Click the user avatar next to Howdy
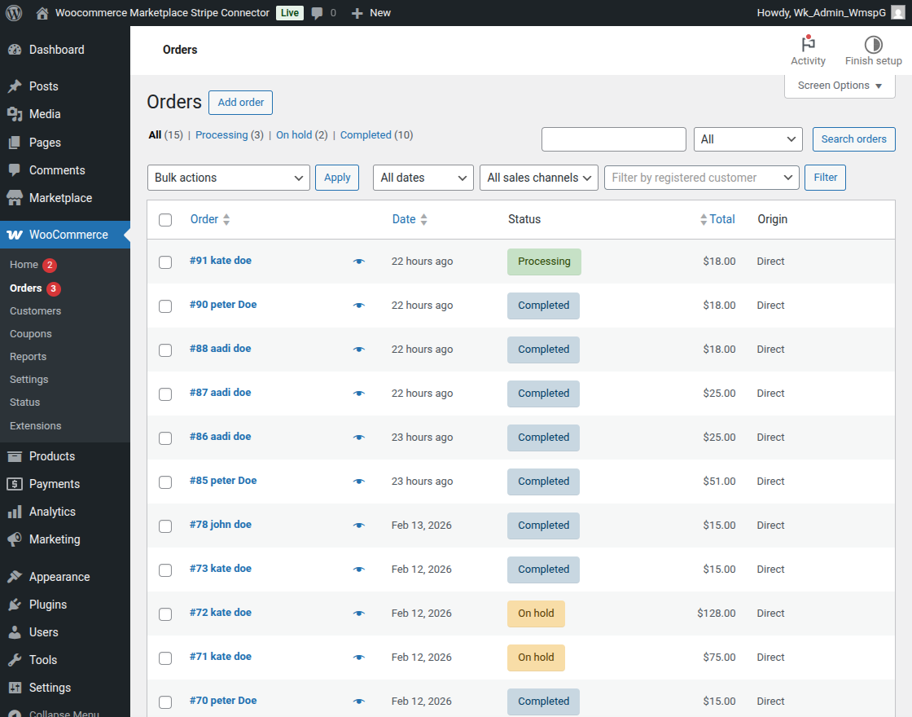 tap(897, 13)
